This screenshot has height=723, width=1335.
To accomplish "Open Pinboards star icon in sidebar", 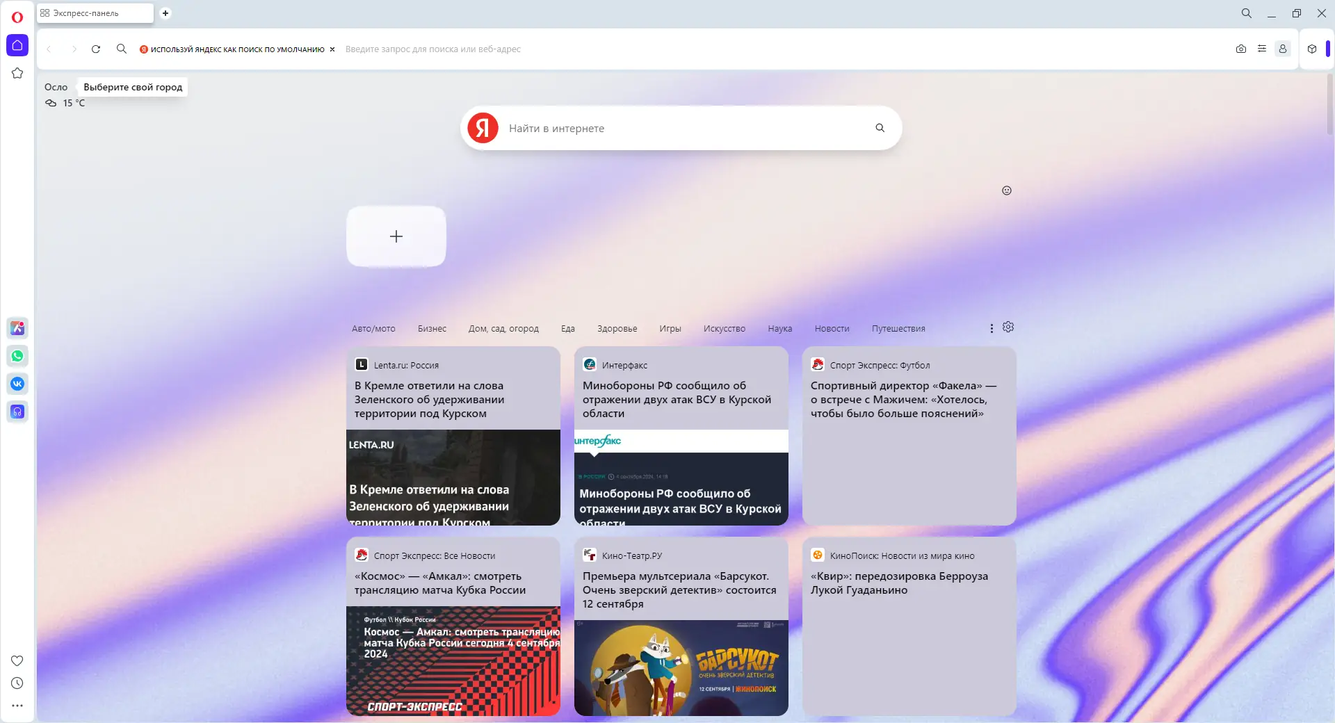I will [x=17, y=73].
